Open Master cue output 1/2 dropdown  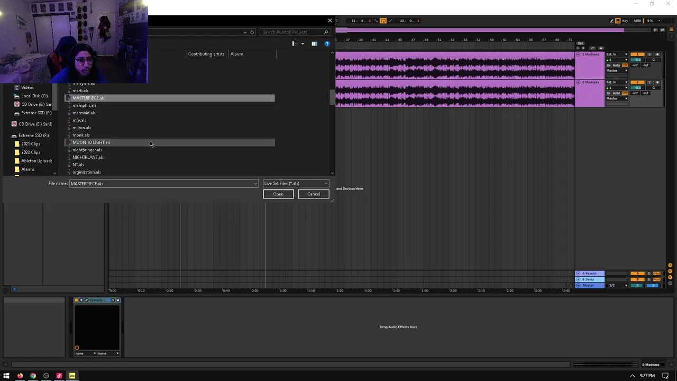(x=617, y=285)
